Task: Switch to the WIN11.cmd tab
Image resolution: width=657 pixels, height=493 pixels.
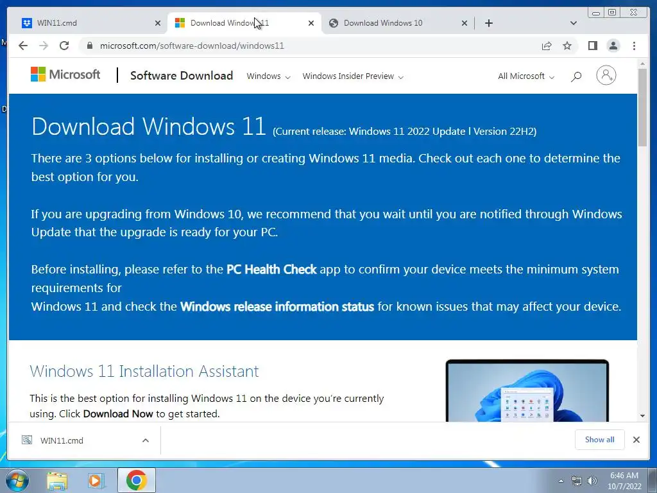Action: pyautogui.click(x=89, y=23)
